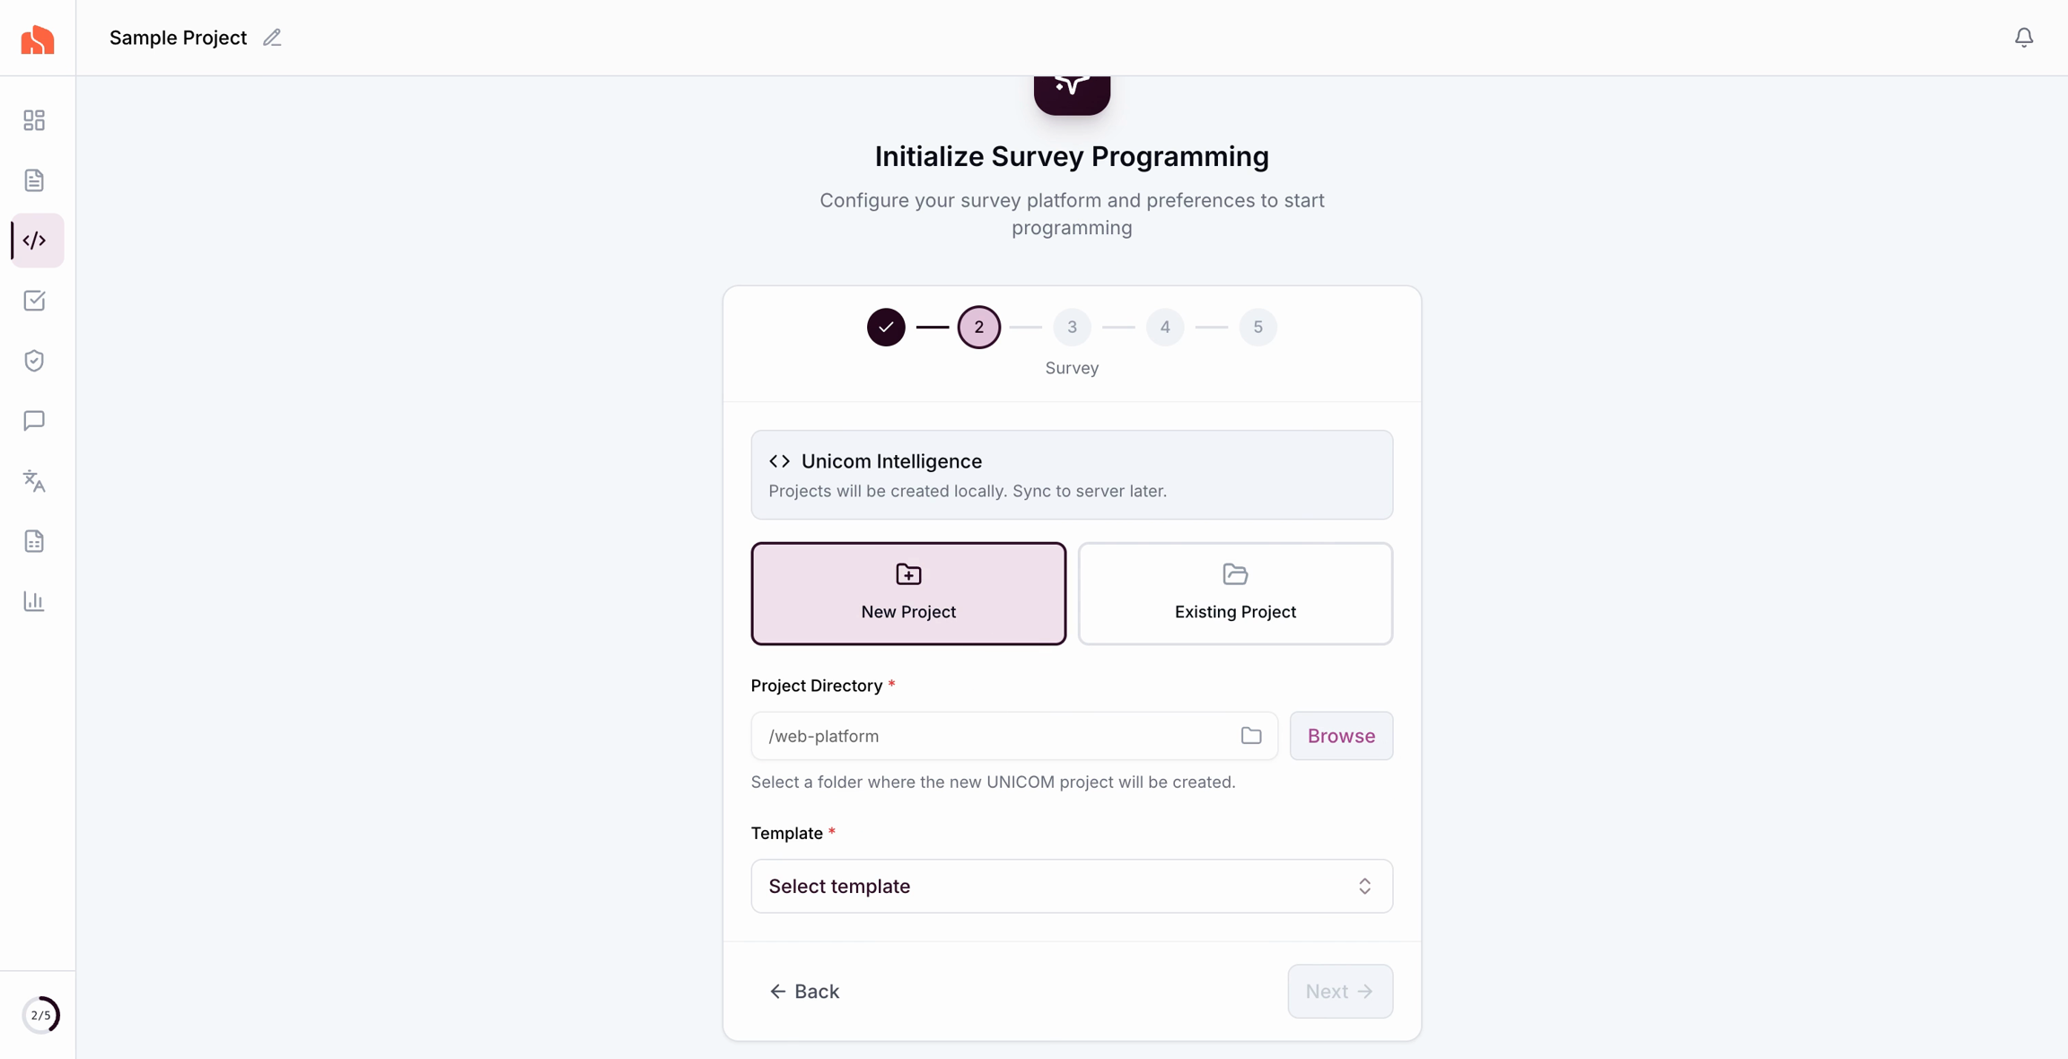Select the New Project option
The height and width of the screenshot is (1059, 2068).
908,593
